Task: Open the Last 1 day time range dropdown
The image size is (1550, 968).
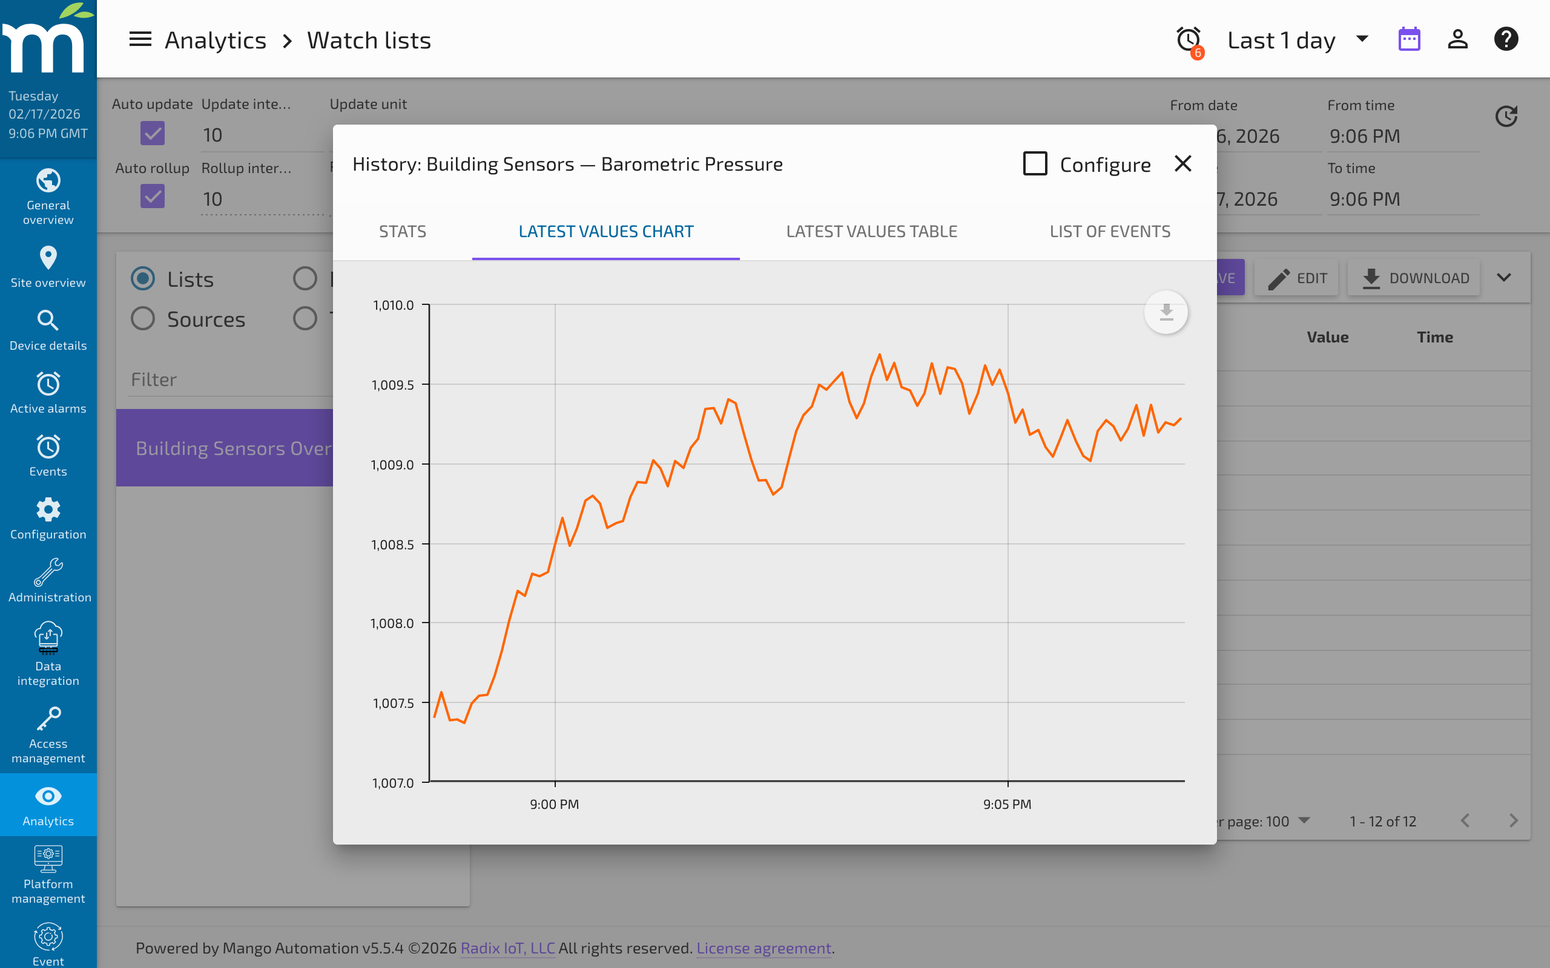Action: [1296, 39]
